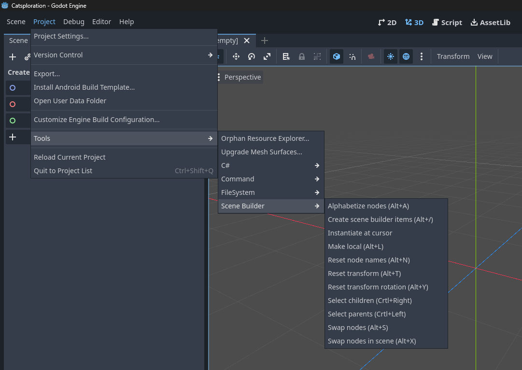Select children via Select children entry
Viewport: 522px width, 370px height.
[x=386, y=301]
